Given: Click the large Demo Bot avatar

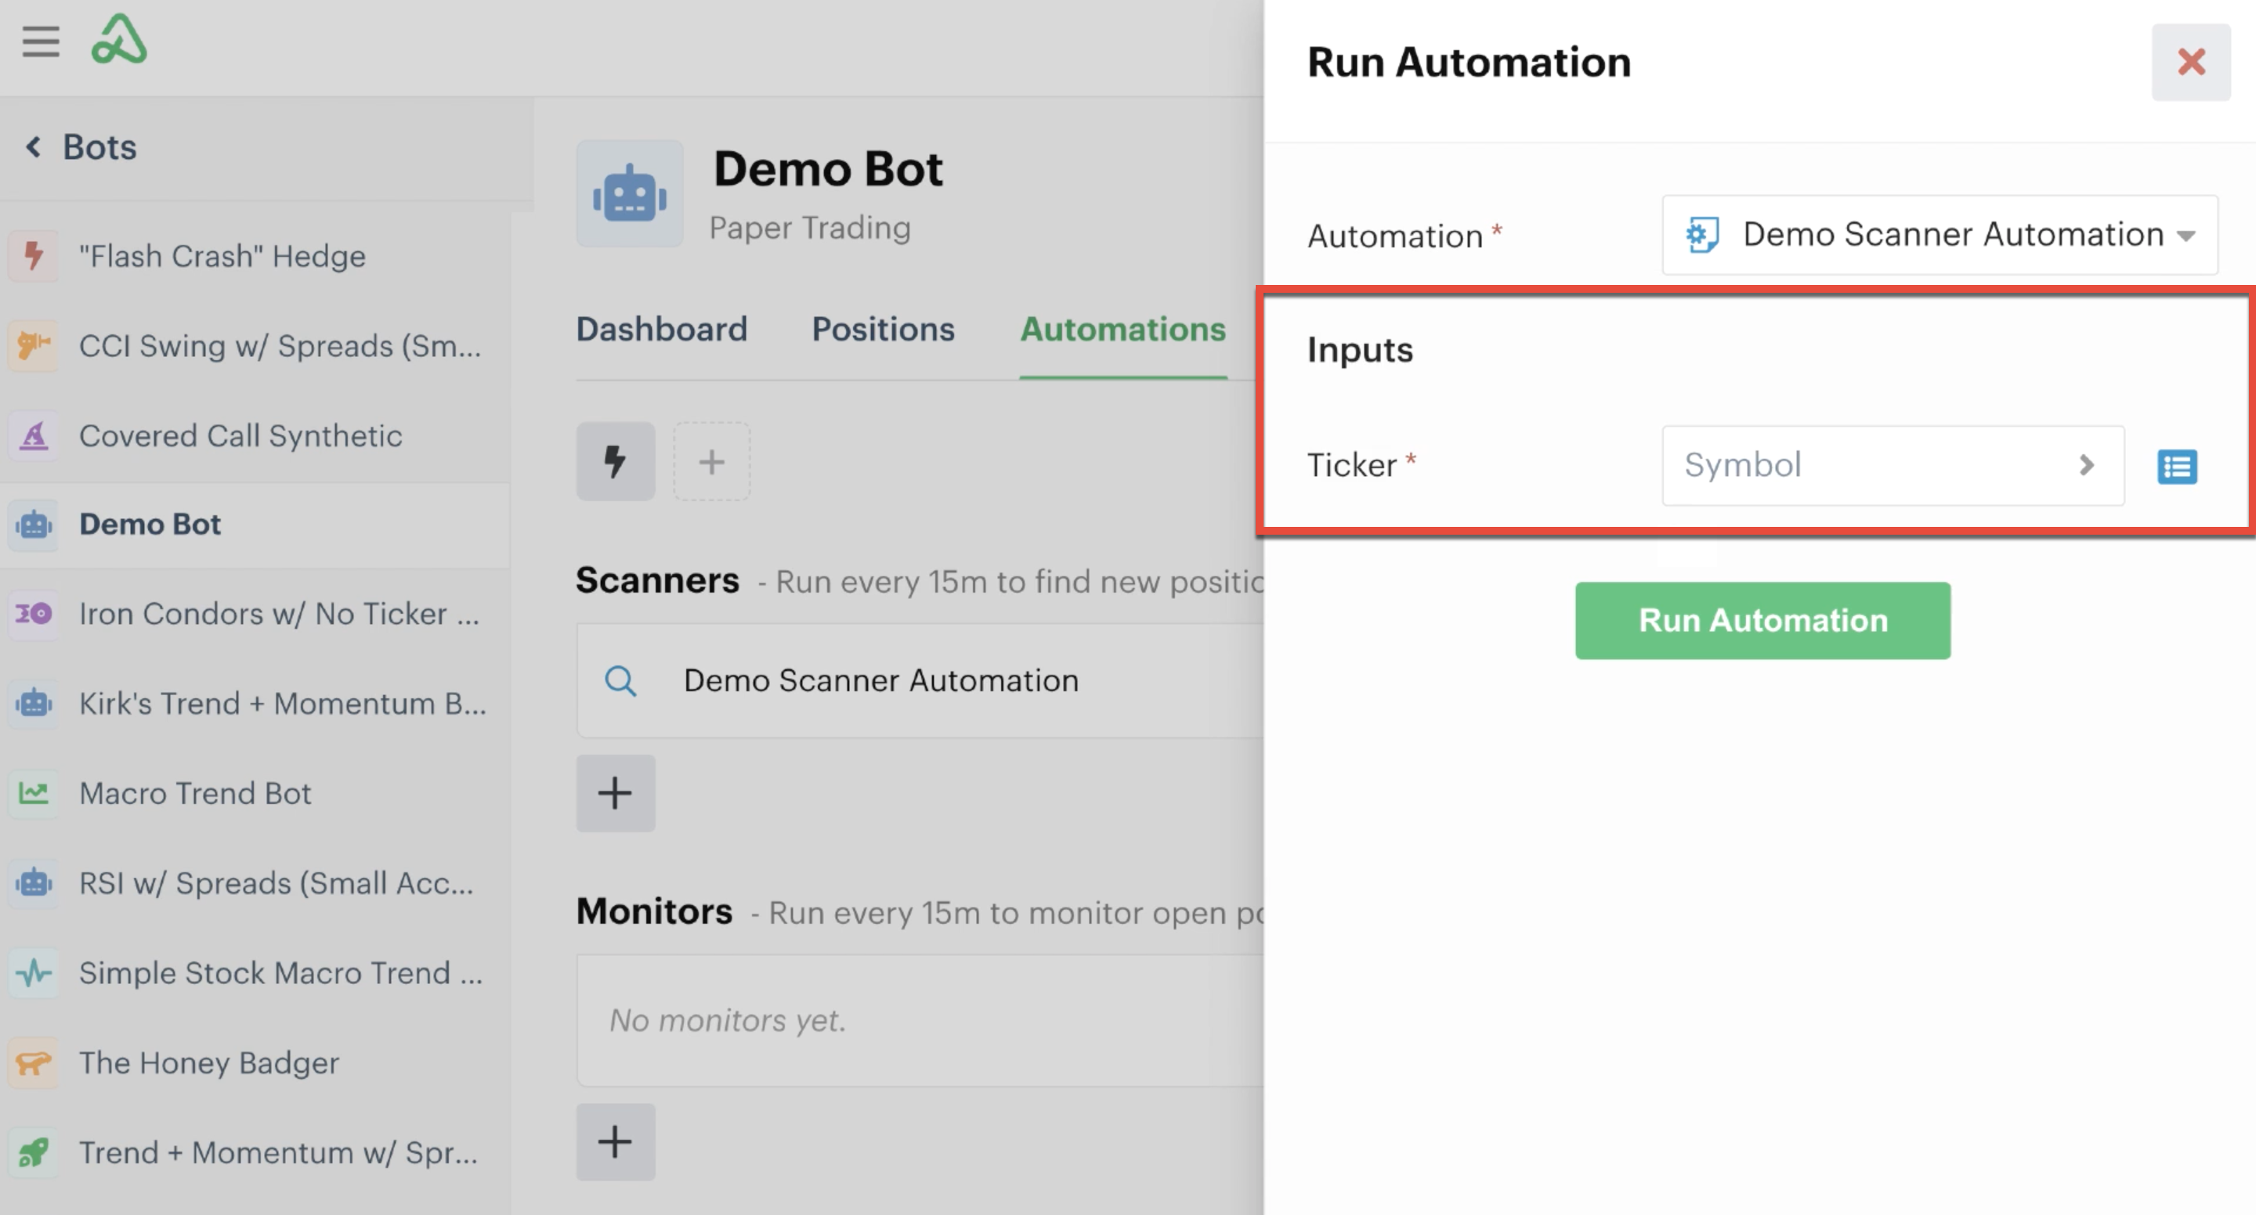Looking at the screenshot, I should (630, 193).
